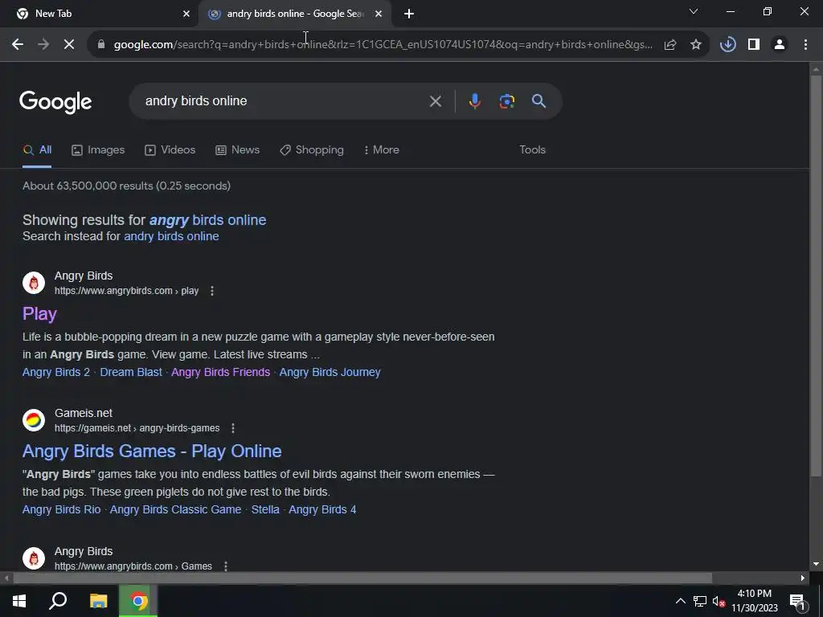The width and height of the screenshot is (823, 617).
Task: Click the Gameis.net site favicon
Action: click(x=34, y=420)
